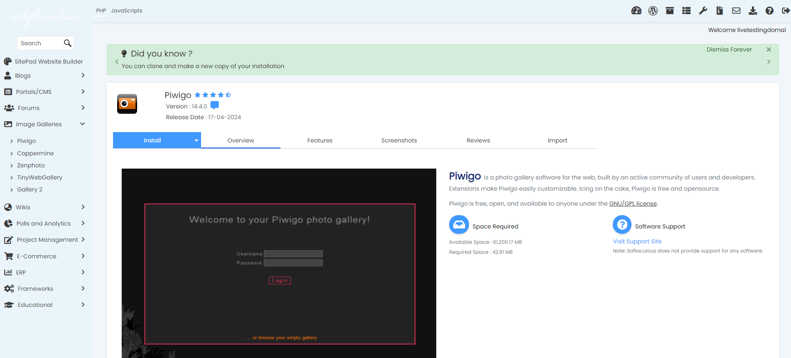This screenshot has width=791, height=358.
Task: Click the import download icon in header
Action: click(753, 11)
